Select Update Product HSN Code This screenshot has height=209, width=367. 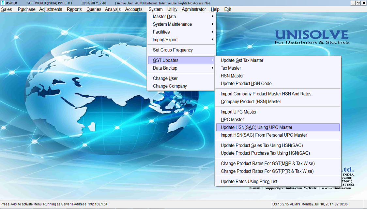[x=278, y=83]
